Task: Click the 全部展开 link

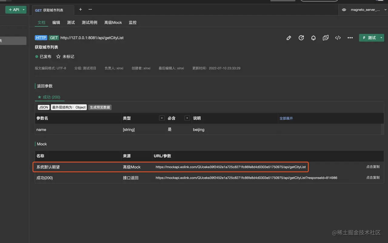Action: pyautogui.click(x=286, y=118)
